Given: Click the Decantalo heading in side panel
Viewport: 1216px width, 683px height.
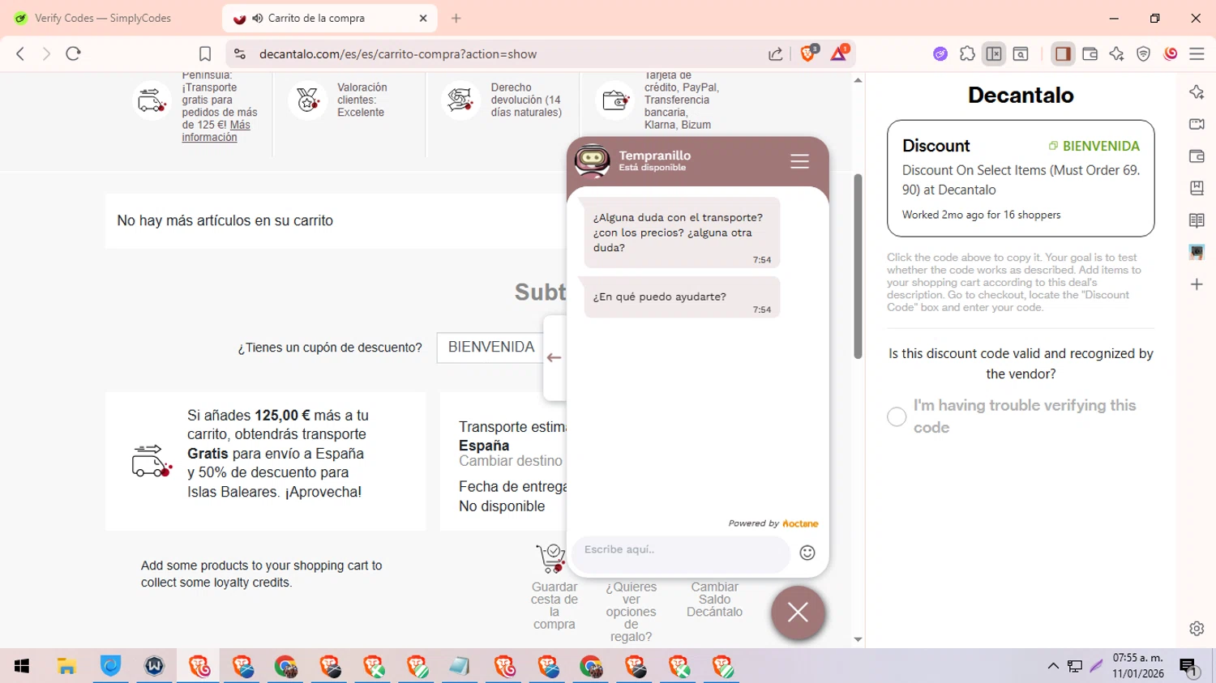Looking at the screenshot, I should 1021,95.
